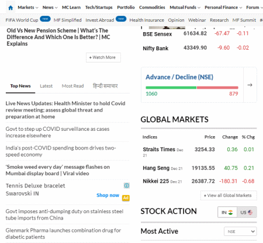The height and width of the screenshot is (243, 263).
Task: Open the ad info icon
Action: coord(126,186)
